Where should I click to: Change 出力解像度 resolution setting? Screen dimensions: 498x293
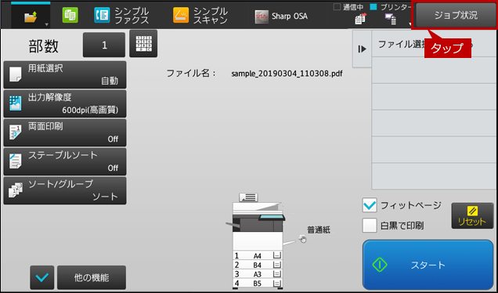[65, 103]
